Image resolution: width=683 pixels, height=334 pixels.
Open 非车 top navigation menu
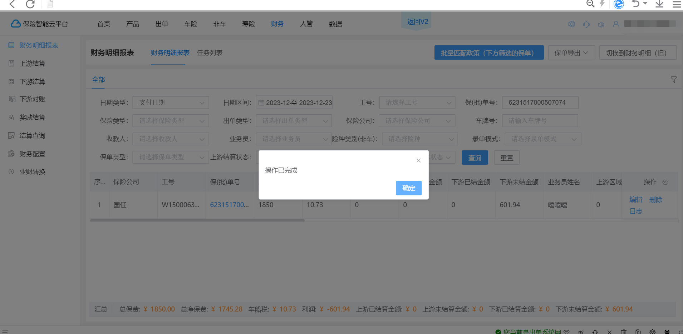[x=220, y=24]
